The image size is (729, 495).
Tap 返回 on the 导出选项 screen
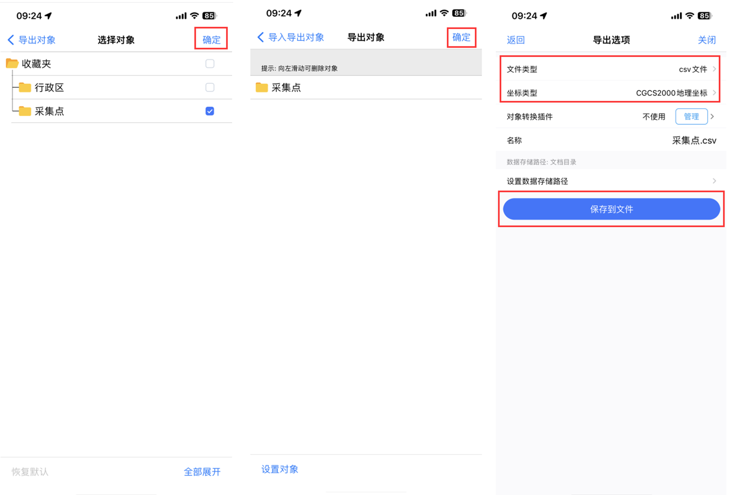click(x=515, y=40)
